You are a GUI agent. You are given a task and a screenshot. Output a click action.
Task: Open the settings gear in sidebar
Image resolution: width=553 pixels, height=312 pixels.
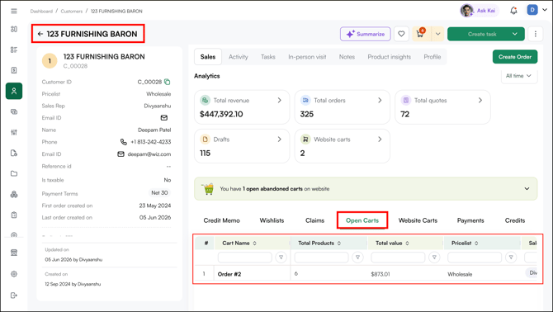[14, 273]
